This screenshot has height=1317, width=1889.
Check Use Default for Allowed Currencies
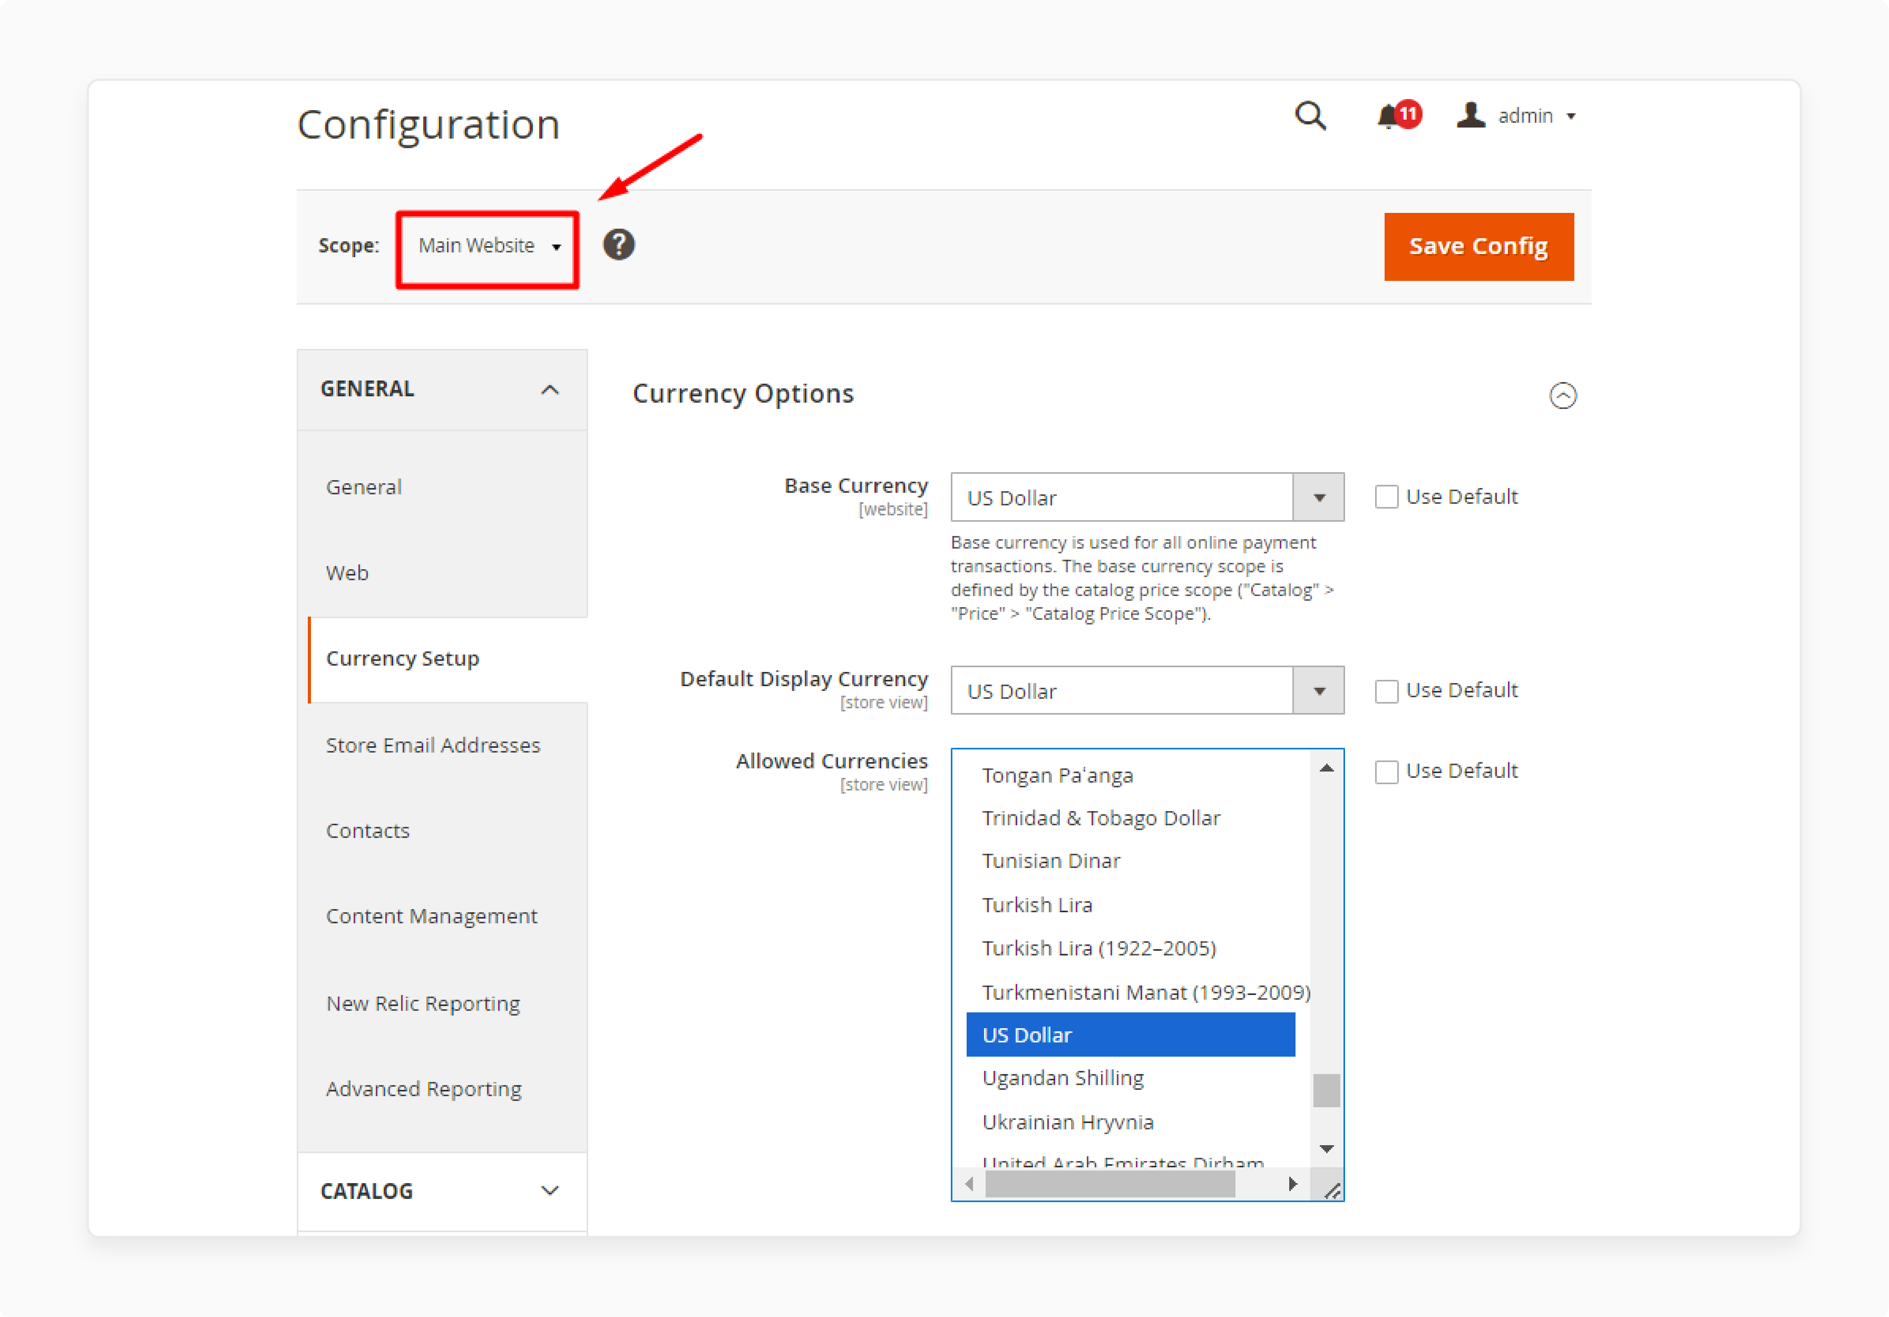[1386, 772]
